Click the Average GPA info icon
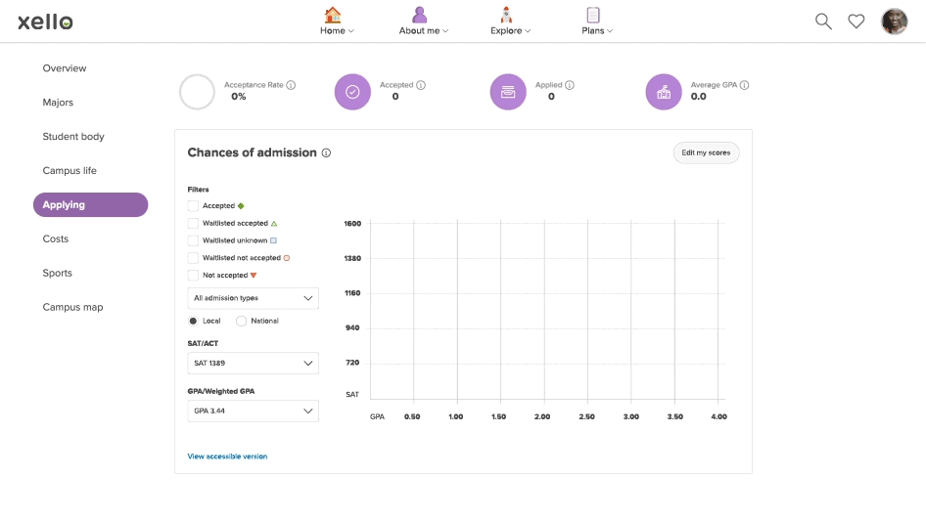Screen dimensions: 926x520 tap(745, 85)
